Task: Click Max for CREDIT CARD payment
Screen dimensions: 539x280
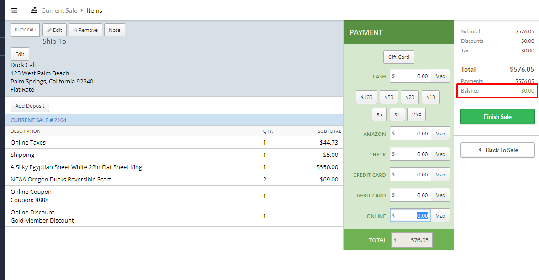Action: (440, 175)
